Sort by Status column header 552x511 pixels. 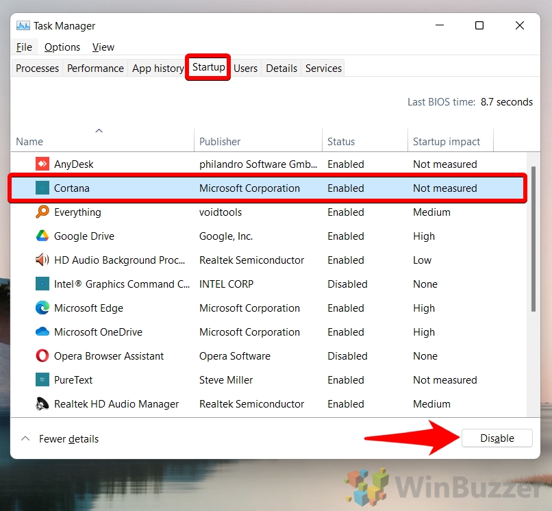coord(341,142)
